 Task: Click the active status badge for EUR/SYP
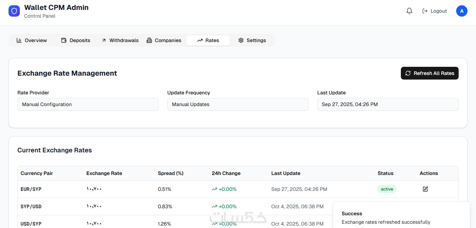[x=387, y=189]
